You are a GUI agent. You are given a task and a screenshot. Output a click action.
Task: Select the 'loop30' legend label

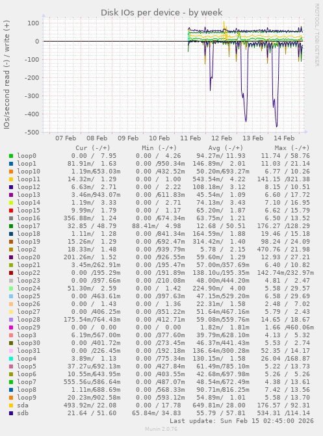(29, 343)
